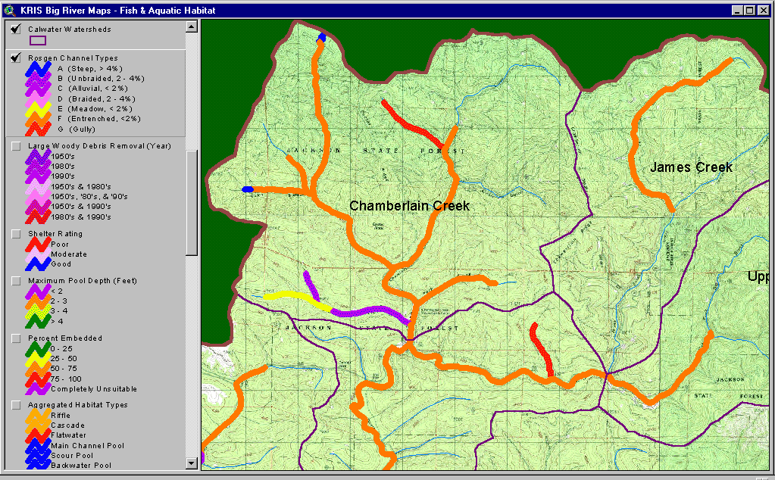775x480 pixels.
Task: Click the 2 - 3 pool depth symbol
Action: (x=38, y=301)
